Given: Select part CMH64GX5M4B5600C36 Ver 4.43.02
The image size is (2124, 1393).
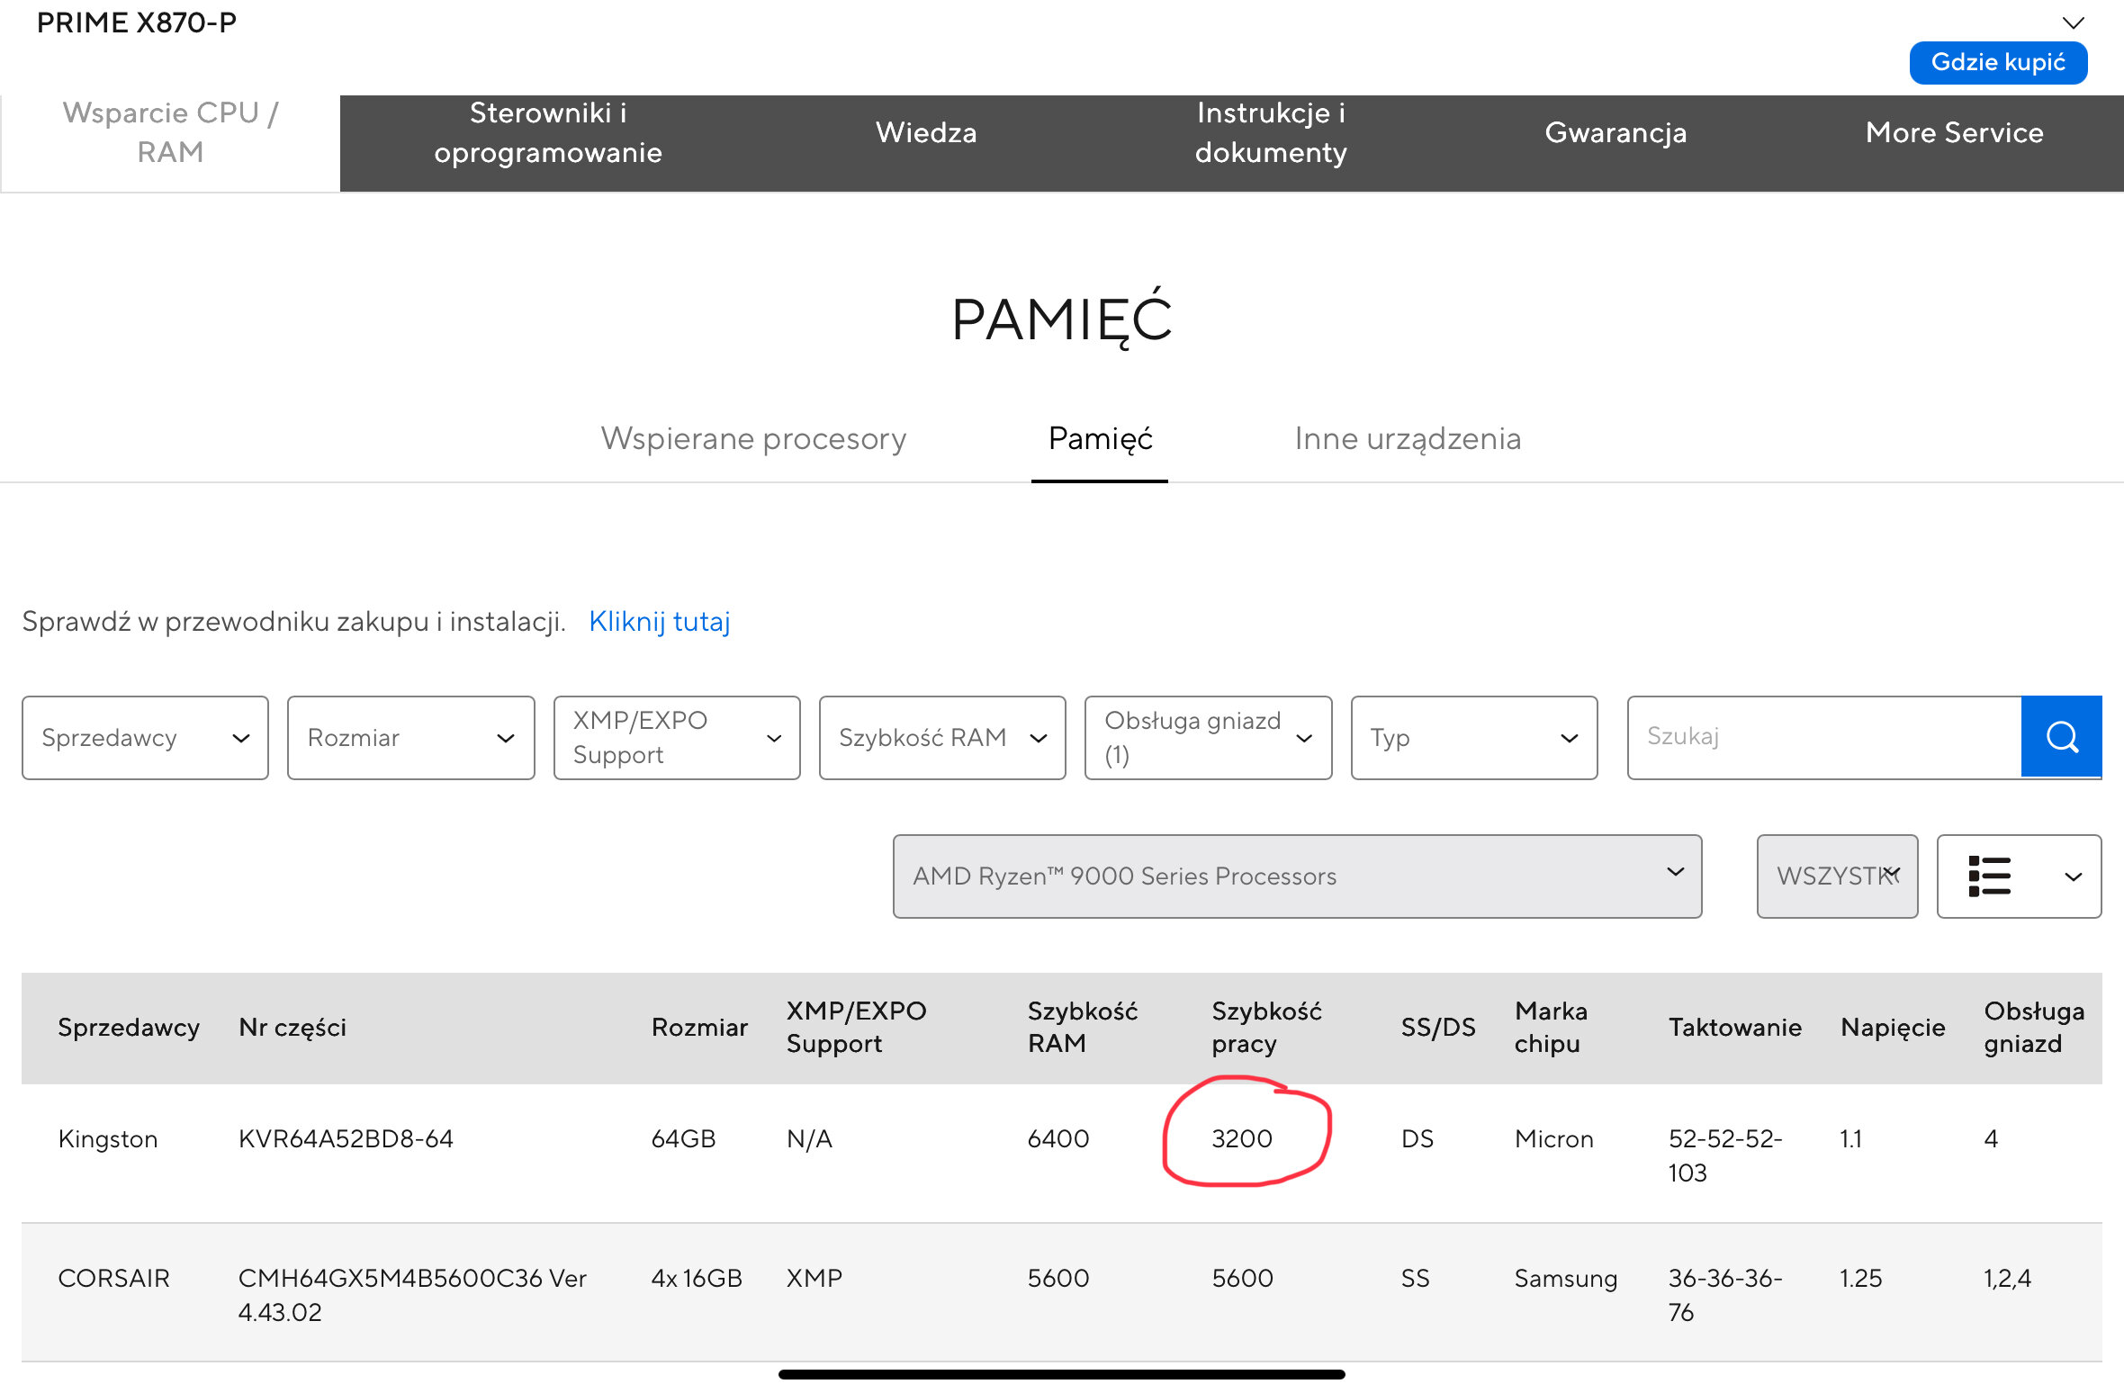Looking at the screenshot, I should click(412, 1295).
